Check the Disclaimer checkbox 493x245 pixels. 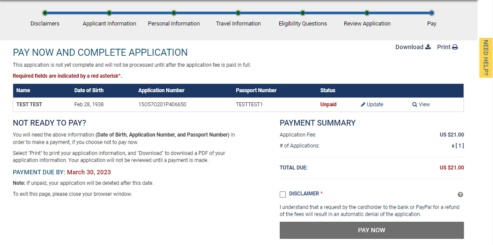(x=283, y=195)
